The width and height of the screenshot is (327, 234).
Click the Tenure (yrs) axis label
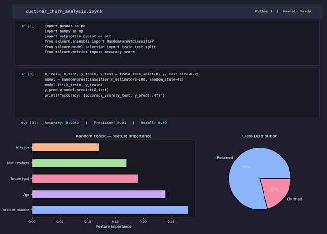pyautogui.click(x=20, y=179)
